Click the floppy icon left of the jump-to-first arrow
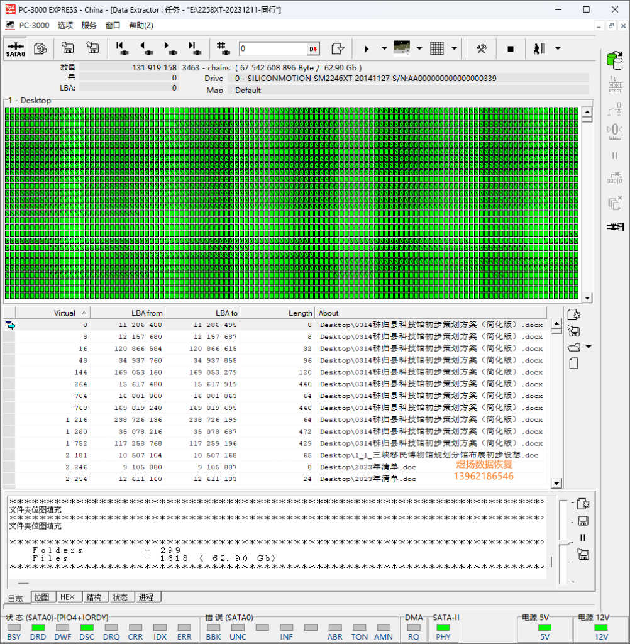Viewport: 630px width, 644px height. point(93,48)
